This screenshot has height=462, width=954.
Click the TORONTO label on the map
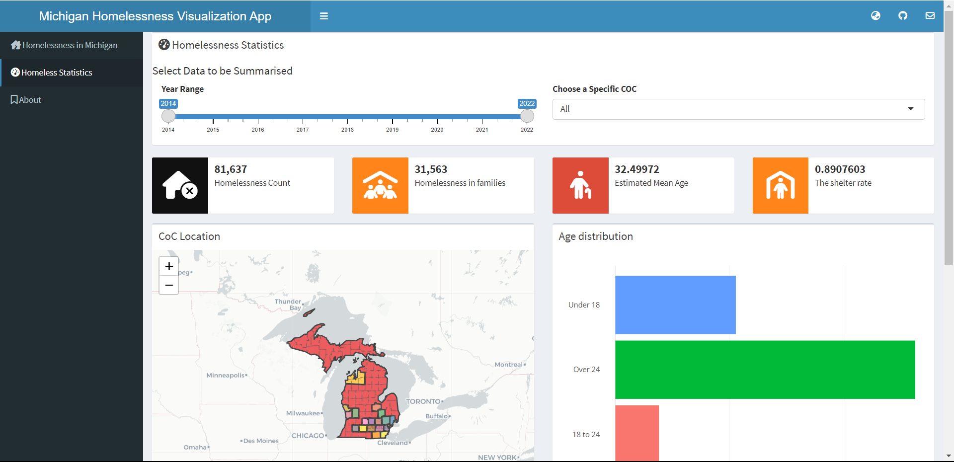click(x=423, y=401)
